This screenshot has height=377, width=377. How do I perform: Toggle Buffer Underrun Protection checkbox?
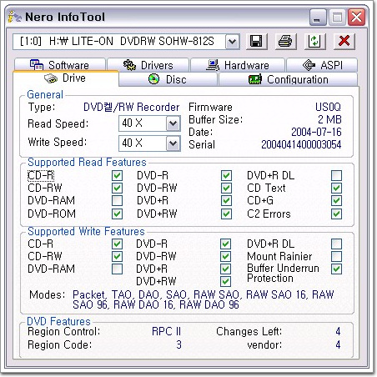tap(336, 269)
